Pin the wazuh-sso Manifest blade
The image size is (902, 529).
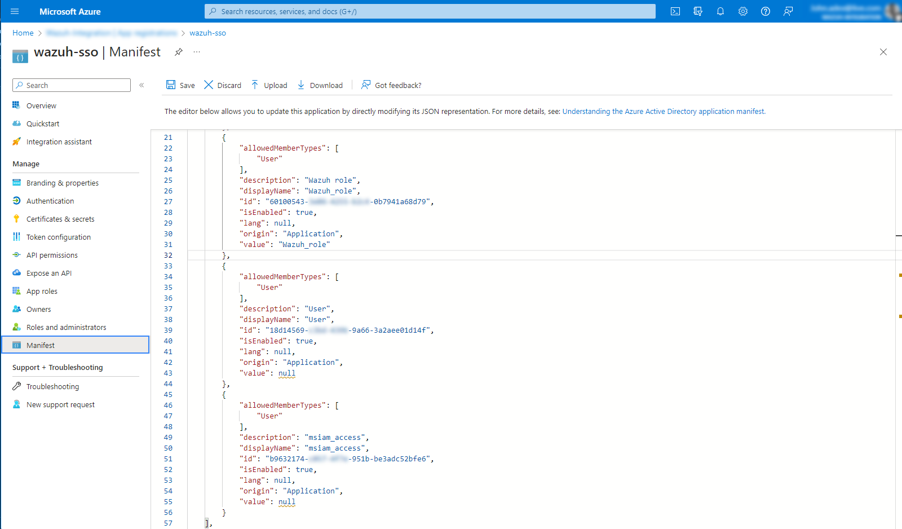pyautogui.click(x=179, y=52)
